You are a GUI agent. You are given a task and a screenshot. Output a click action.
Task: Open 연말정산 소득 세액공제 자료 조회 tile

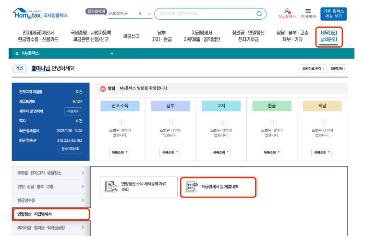click(139, 187)
